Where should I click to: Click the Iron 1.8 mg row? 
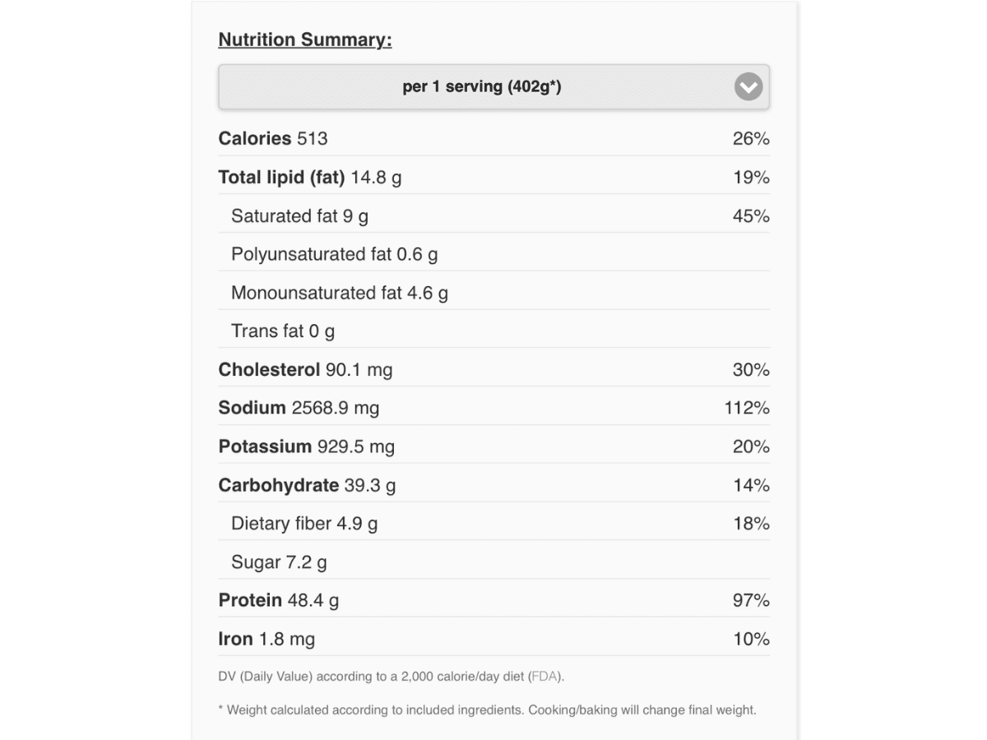click(266, 640)
